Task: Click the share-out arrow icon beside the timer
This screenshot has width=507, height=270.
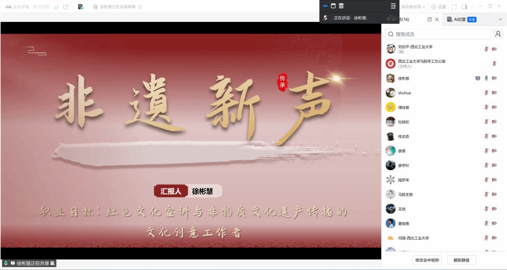Action: [66, 7]
